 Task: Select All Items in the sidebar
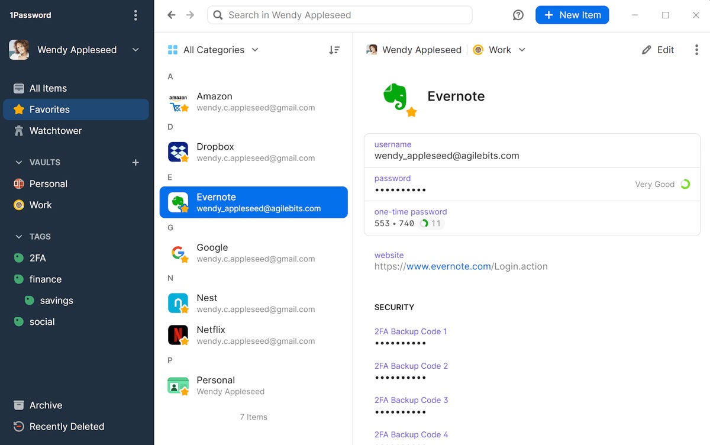(x=48, y=88)
